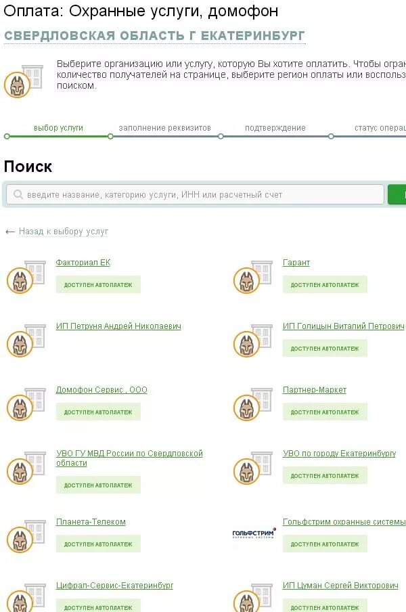The width and height of the screenshot is (406, 612).
Task: Open ИП Цуман Сергей Викторович link
Action: click(x=340, y=585)
